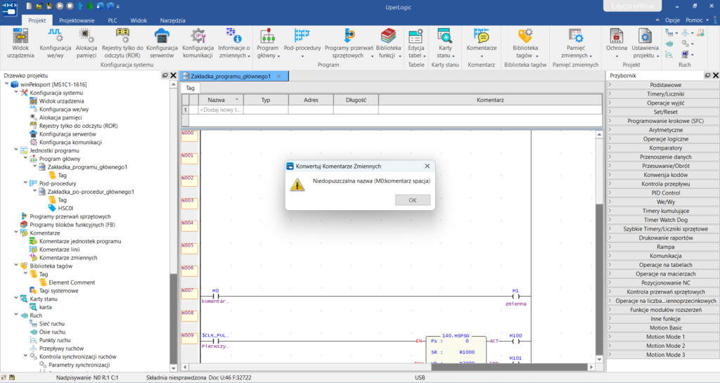
Task: Collapse Karty stanu tree node
Action: click(x=16, y=299)
